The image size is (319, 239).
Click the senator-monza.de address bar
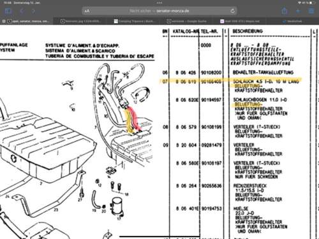(x=159, y=11)
